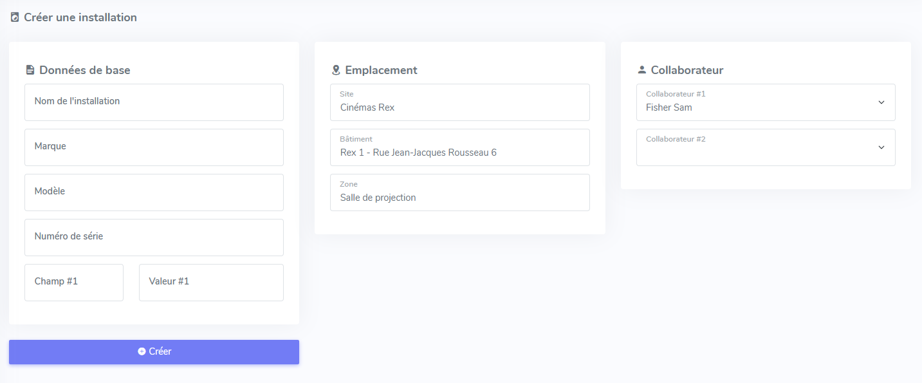Click the Zone field showing Salle de projection
922x383 pixels.
point(459,193)
